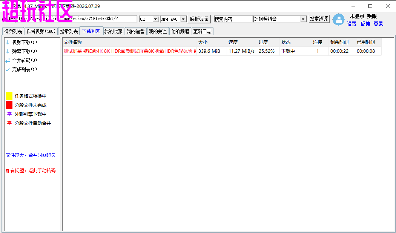Click the 合并转码 swap arrows icon

tap(8, 60)
